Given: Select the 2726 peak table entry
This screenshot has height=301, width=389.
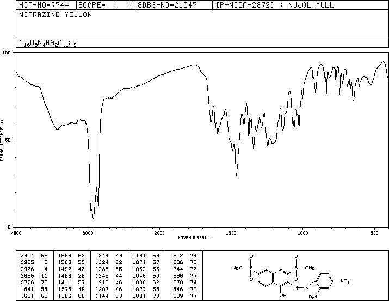Looking at the screenshot, I should 34,282.
